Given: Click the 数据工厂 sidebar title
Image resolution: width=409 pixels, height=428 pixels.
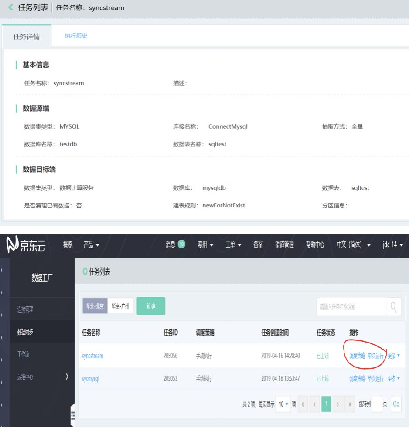Looking at the screenshot, I should [42, 278].
